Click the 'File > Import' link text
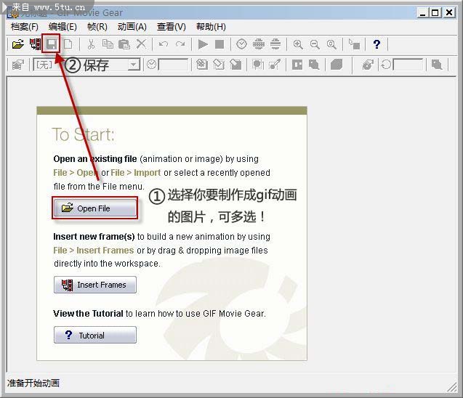This screenshot has width=463, height=398. tap(135, 173)
